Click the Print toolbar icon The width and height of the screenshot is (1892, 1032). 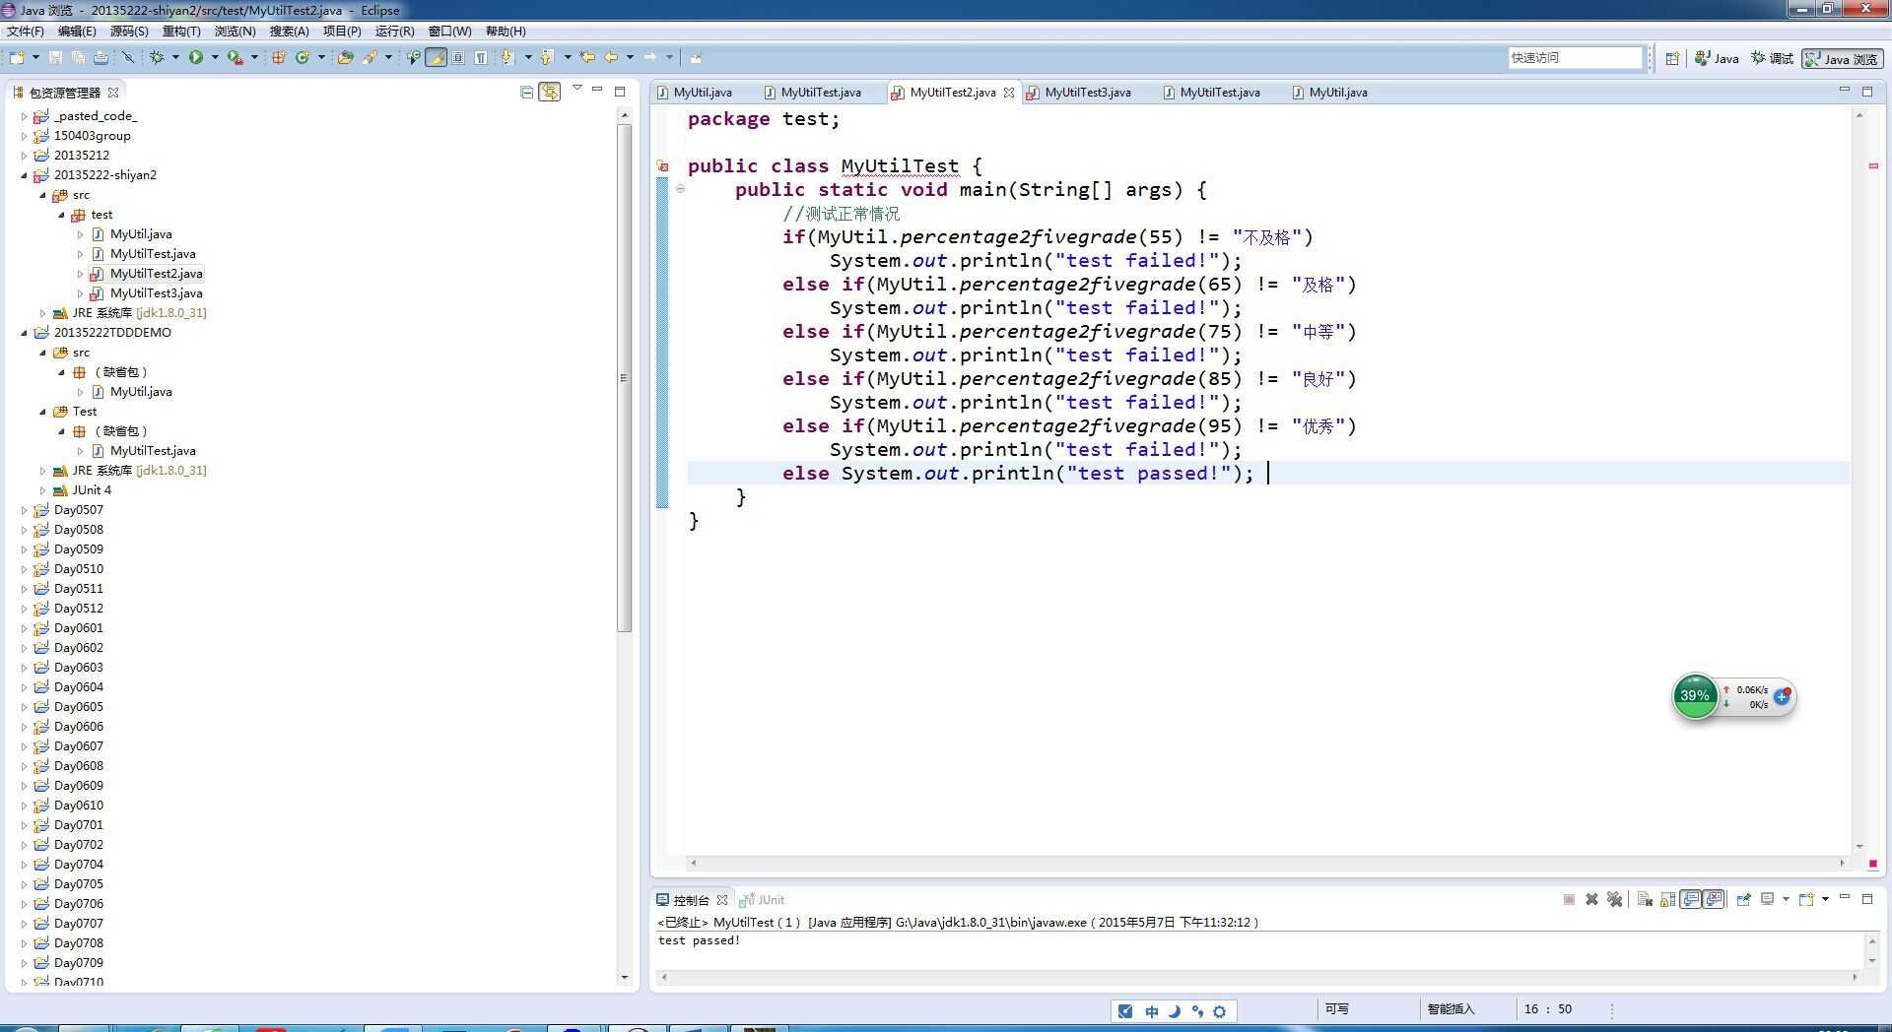point(101,58)
